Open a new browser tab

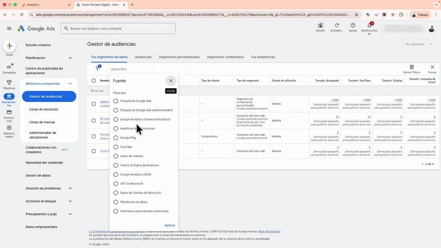[x=132, y=5]
